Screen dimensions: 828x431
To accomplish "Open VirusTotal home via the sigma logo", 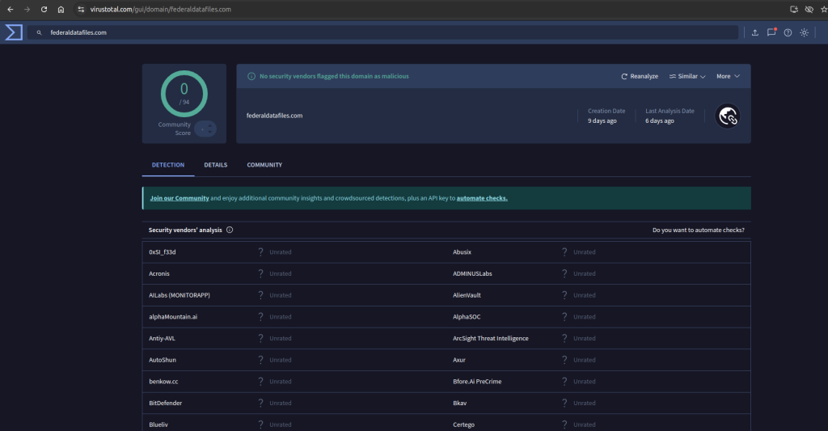I will click(x=14, y=32).
